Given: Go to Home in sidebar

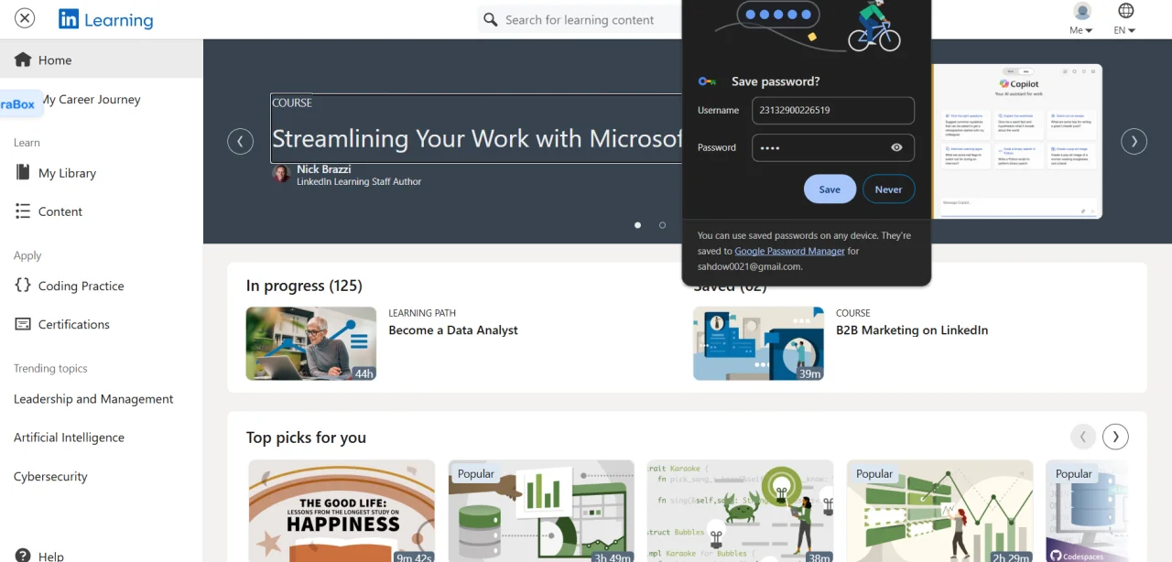Looking at the screenshot, I should pos(101,59).
